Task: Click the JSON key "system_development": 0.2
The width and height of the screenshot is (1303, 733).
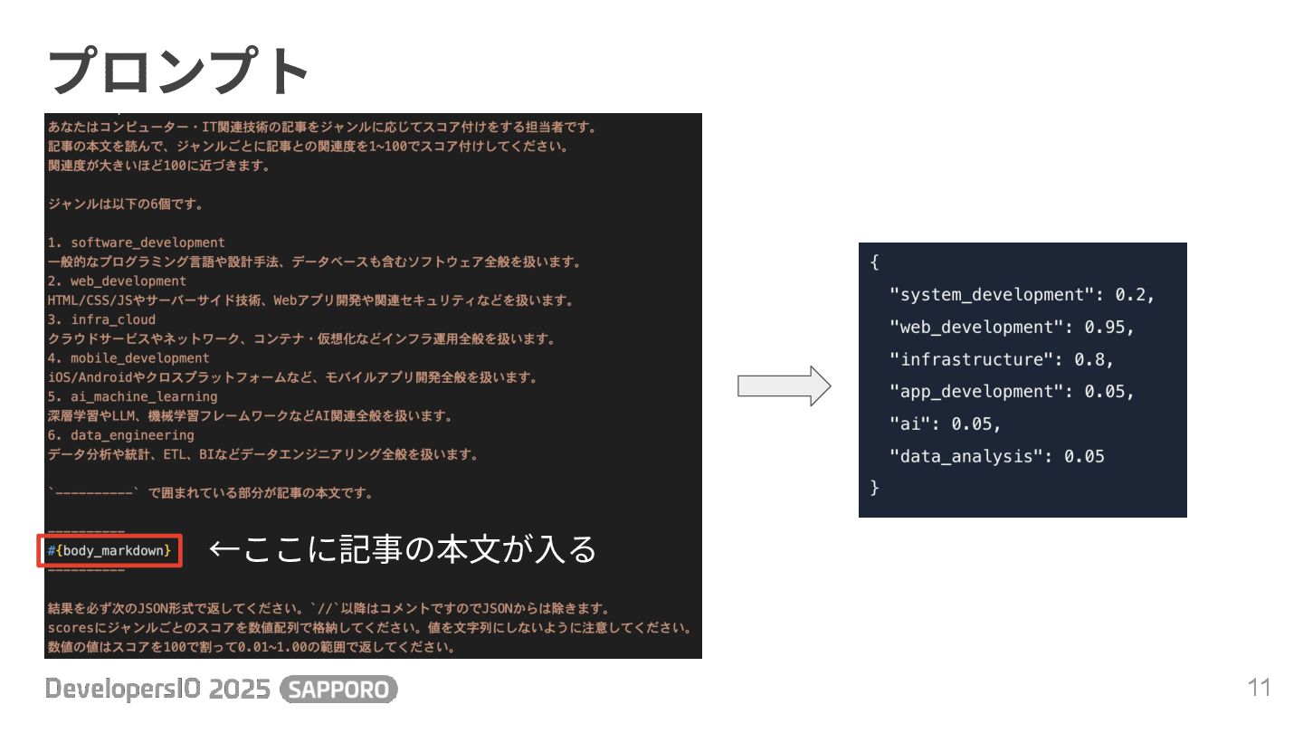Action: pos(1022,295)
